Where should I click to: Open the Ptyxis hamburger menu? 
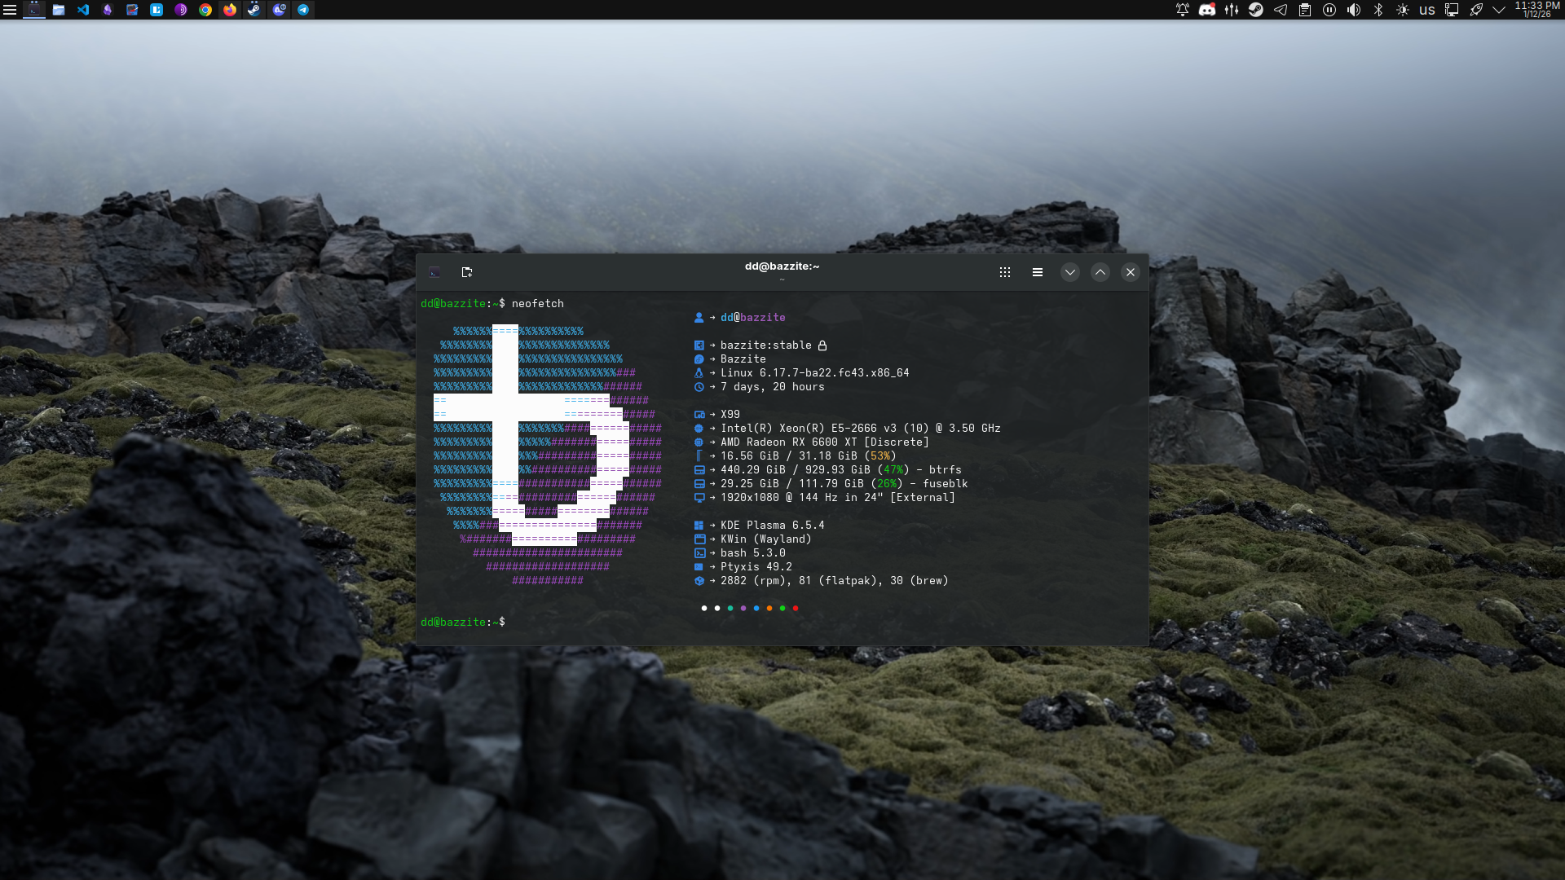click(1037, 272)
